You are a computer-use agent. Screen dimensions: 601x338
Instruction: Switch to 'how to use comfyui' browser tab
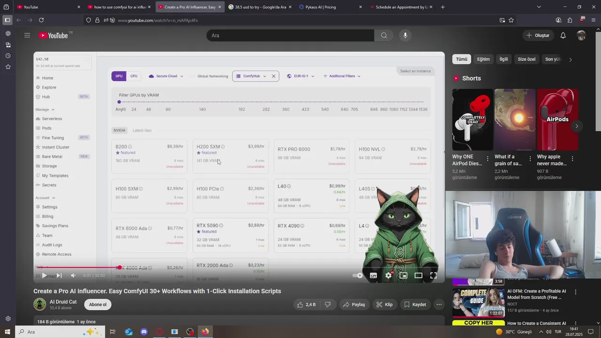[120, 7]
